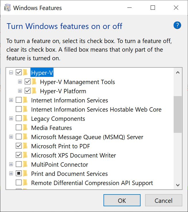Check the Media Features checkbox
Image resolution: width=188 pixels, height=212 pixels.
tap(19, 127)
